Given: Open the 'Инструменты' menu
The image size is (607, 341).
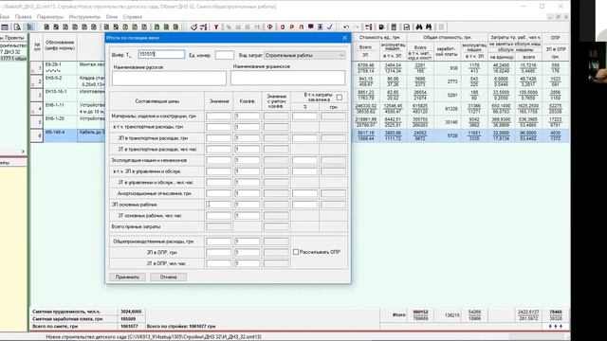Looking at the screenshot, I should pos(84,17).
